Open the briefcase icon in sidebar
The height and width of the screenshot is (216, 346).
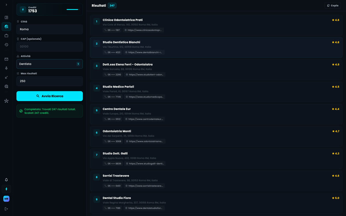click(x=6, y=35)
